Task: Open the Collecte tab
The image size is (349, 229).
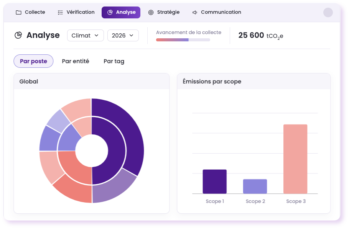Action: point(31,12)
